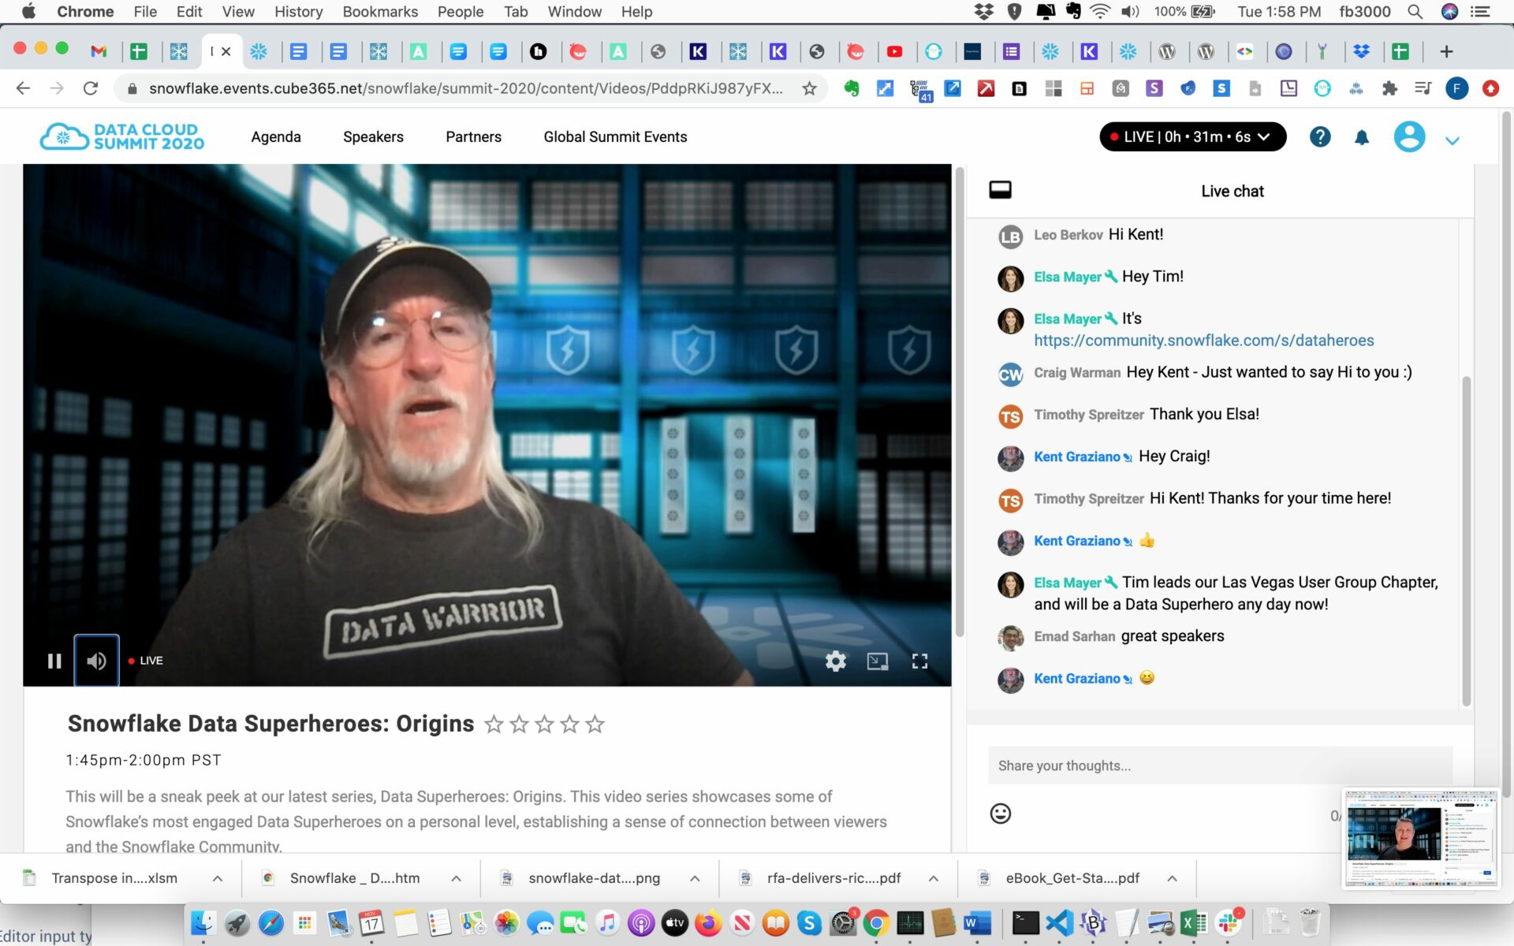Pause the live video stream
Image resolution: width=1514 pixels, height=946 pixels.
(x=54, y=661)
